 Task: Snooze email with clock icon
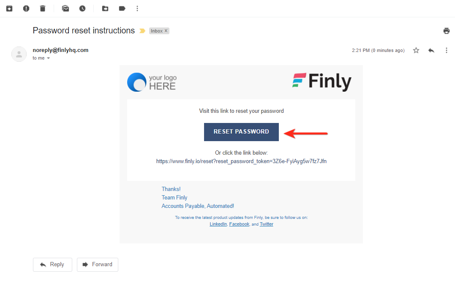82,8
